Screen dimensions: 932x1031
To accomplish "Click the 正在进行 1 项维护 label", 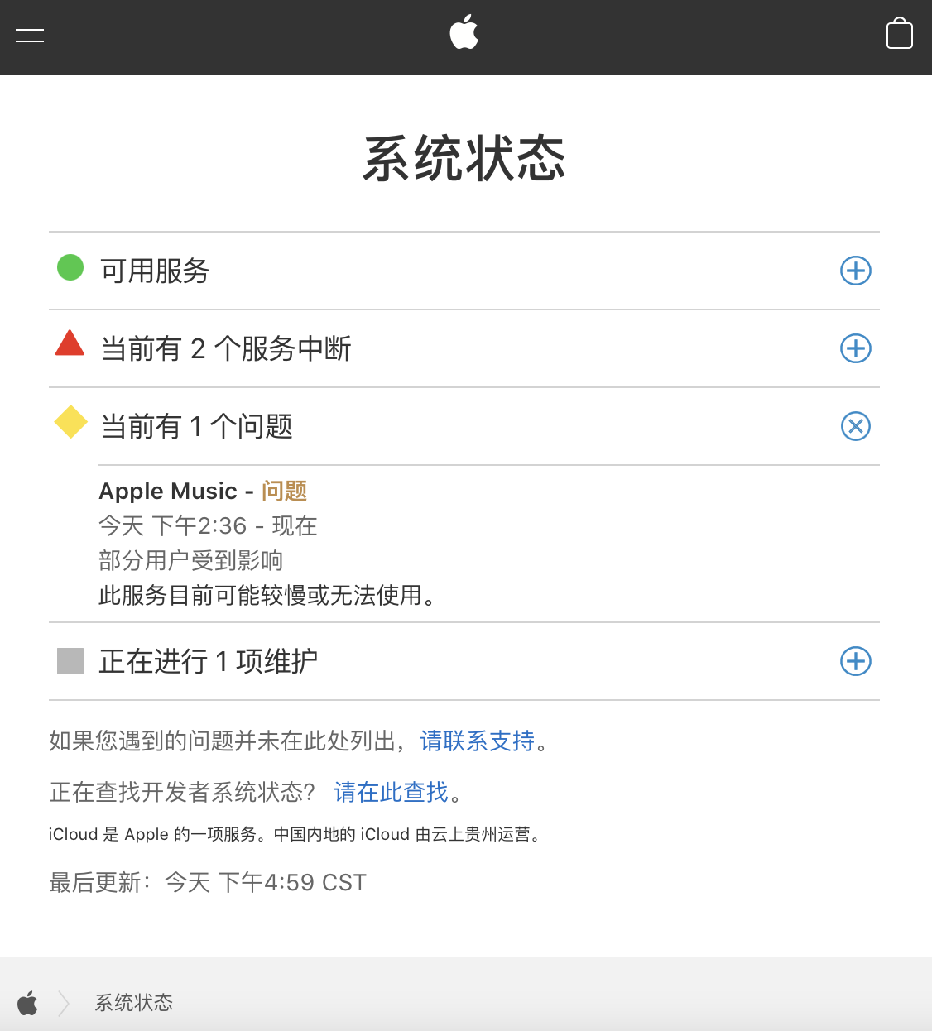I will click(208, 661).
